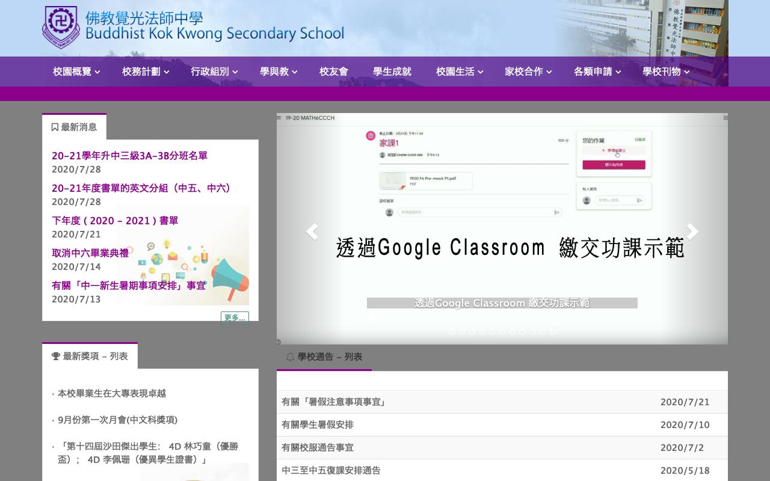Click the date 2020/7/21 in the notices list
This screenshot has width=770, height=481.
tap(685, 402)
